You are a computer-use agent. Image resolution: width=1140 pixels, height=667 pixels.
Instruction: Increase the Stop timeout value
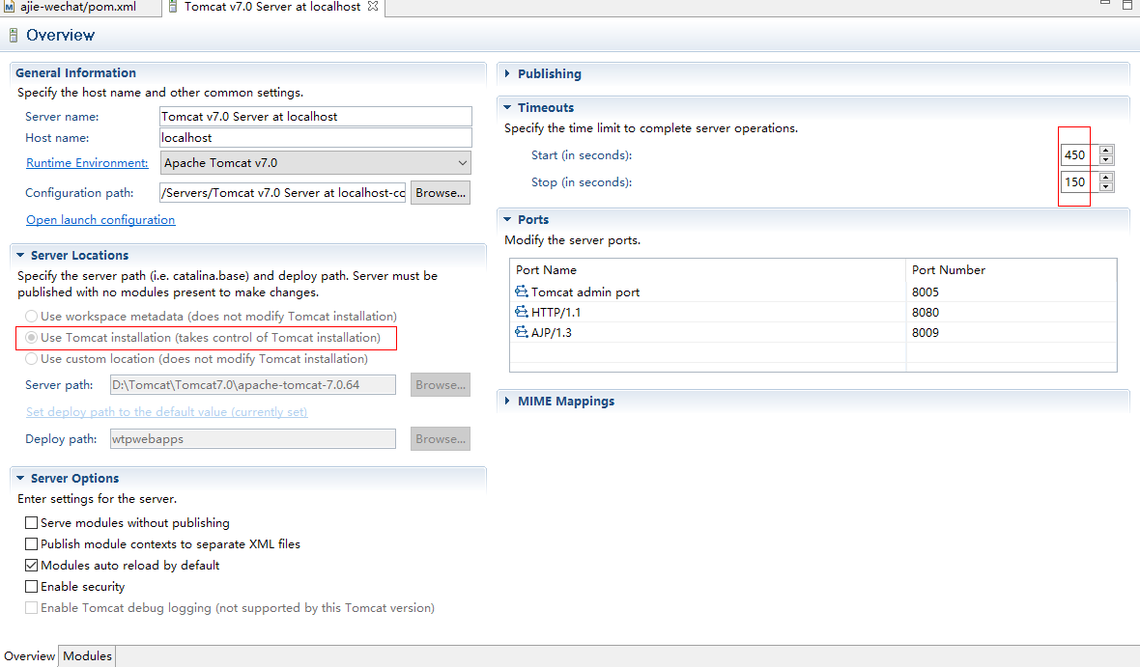tap(1106, 177)
